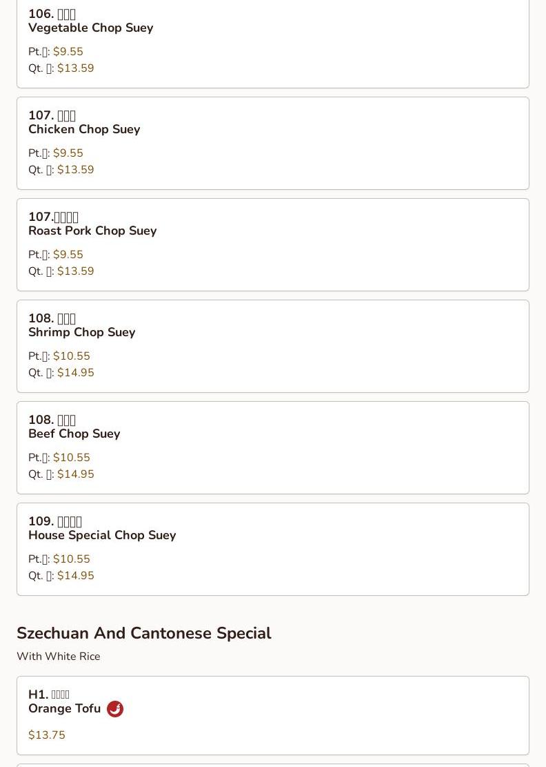Click the spicy chili icon beside Orange Tofu
546x767 pixels.
tap(115, 709)
